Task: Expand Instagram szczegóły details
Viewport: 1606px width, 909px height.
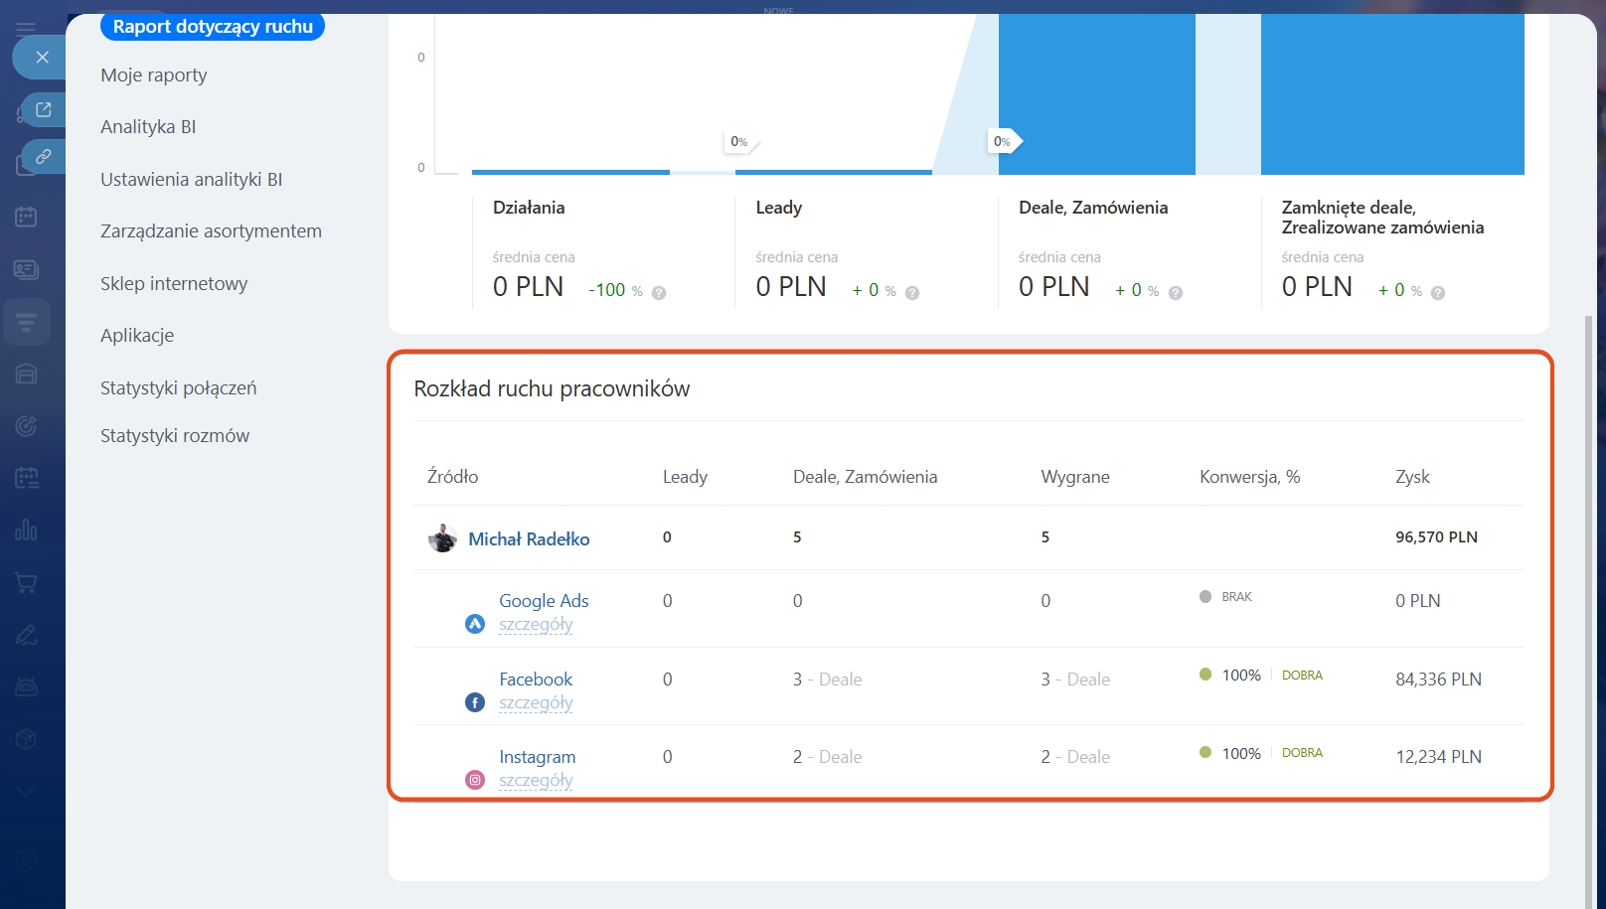Action: click(x=536, y=781)
